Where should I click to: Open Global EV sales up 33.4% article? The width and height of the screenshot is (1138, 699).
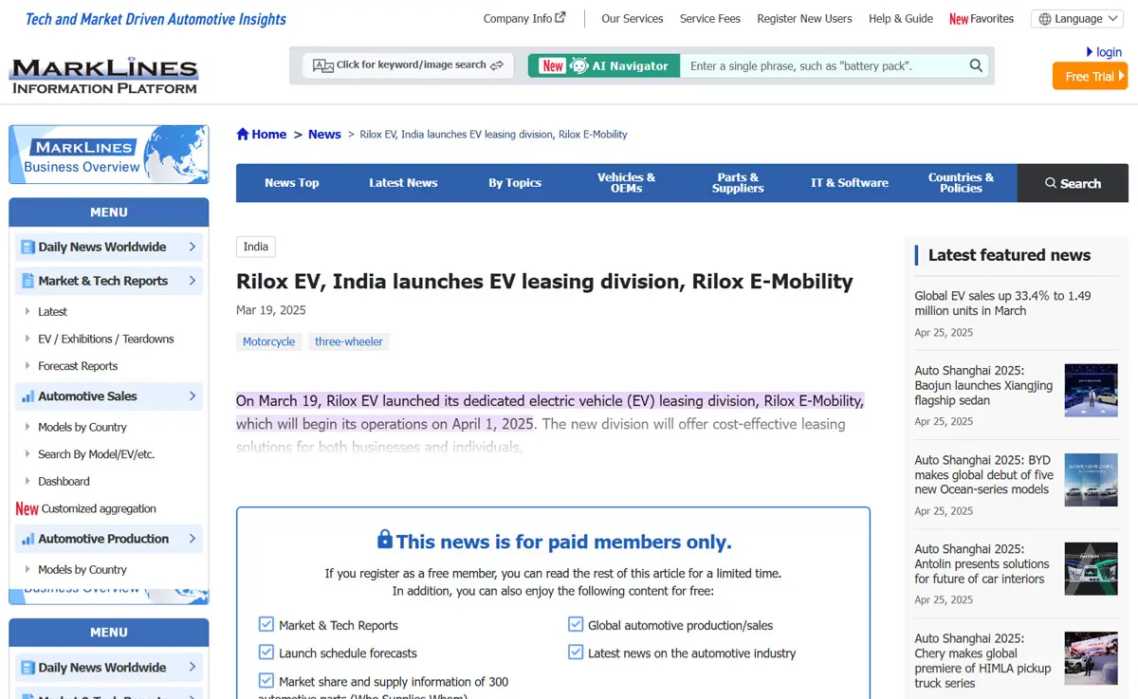point(1002,304)
